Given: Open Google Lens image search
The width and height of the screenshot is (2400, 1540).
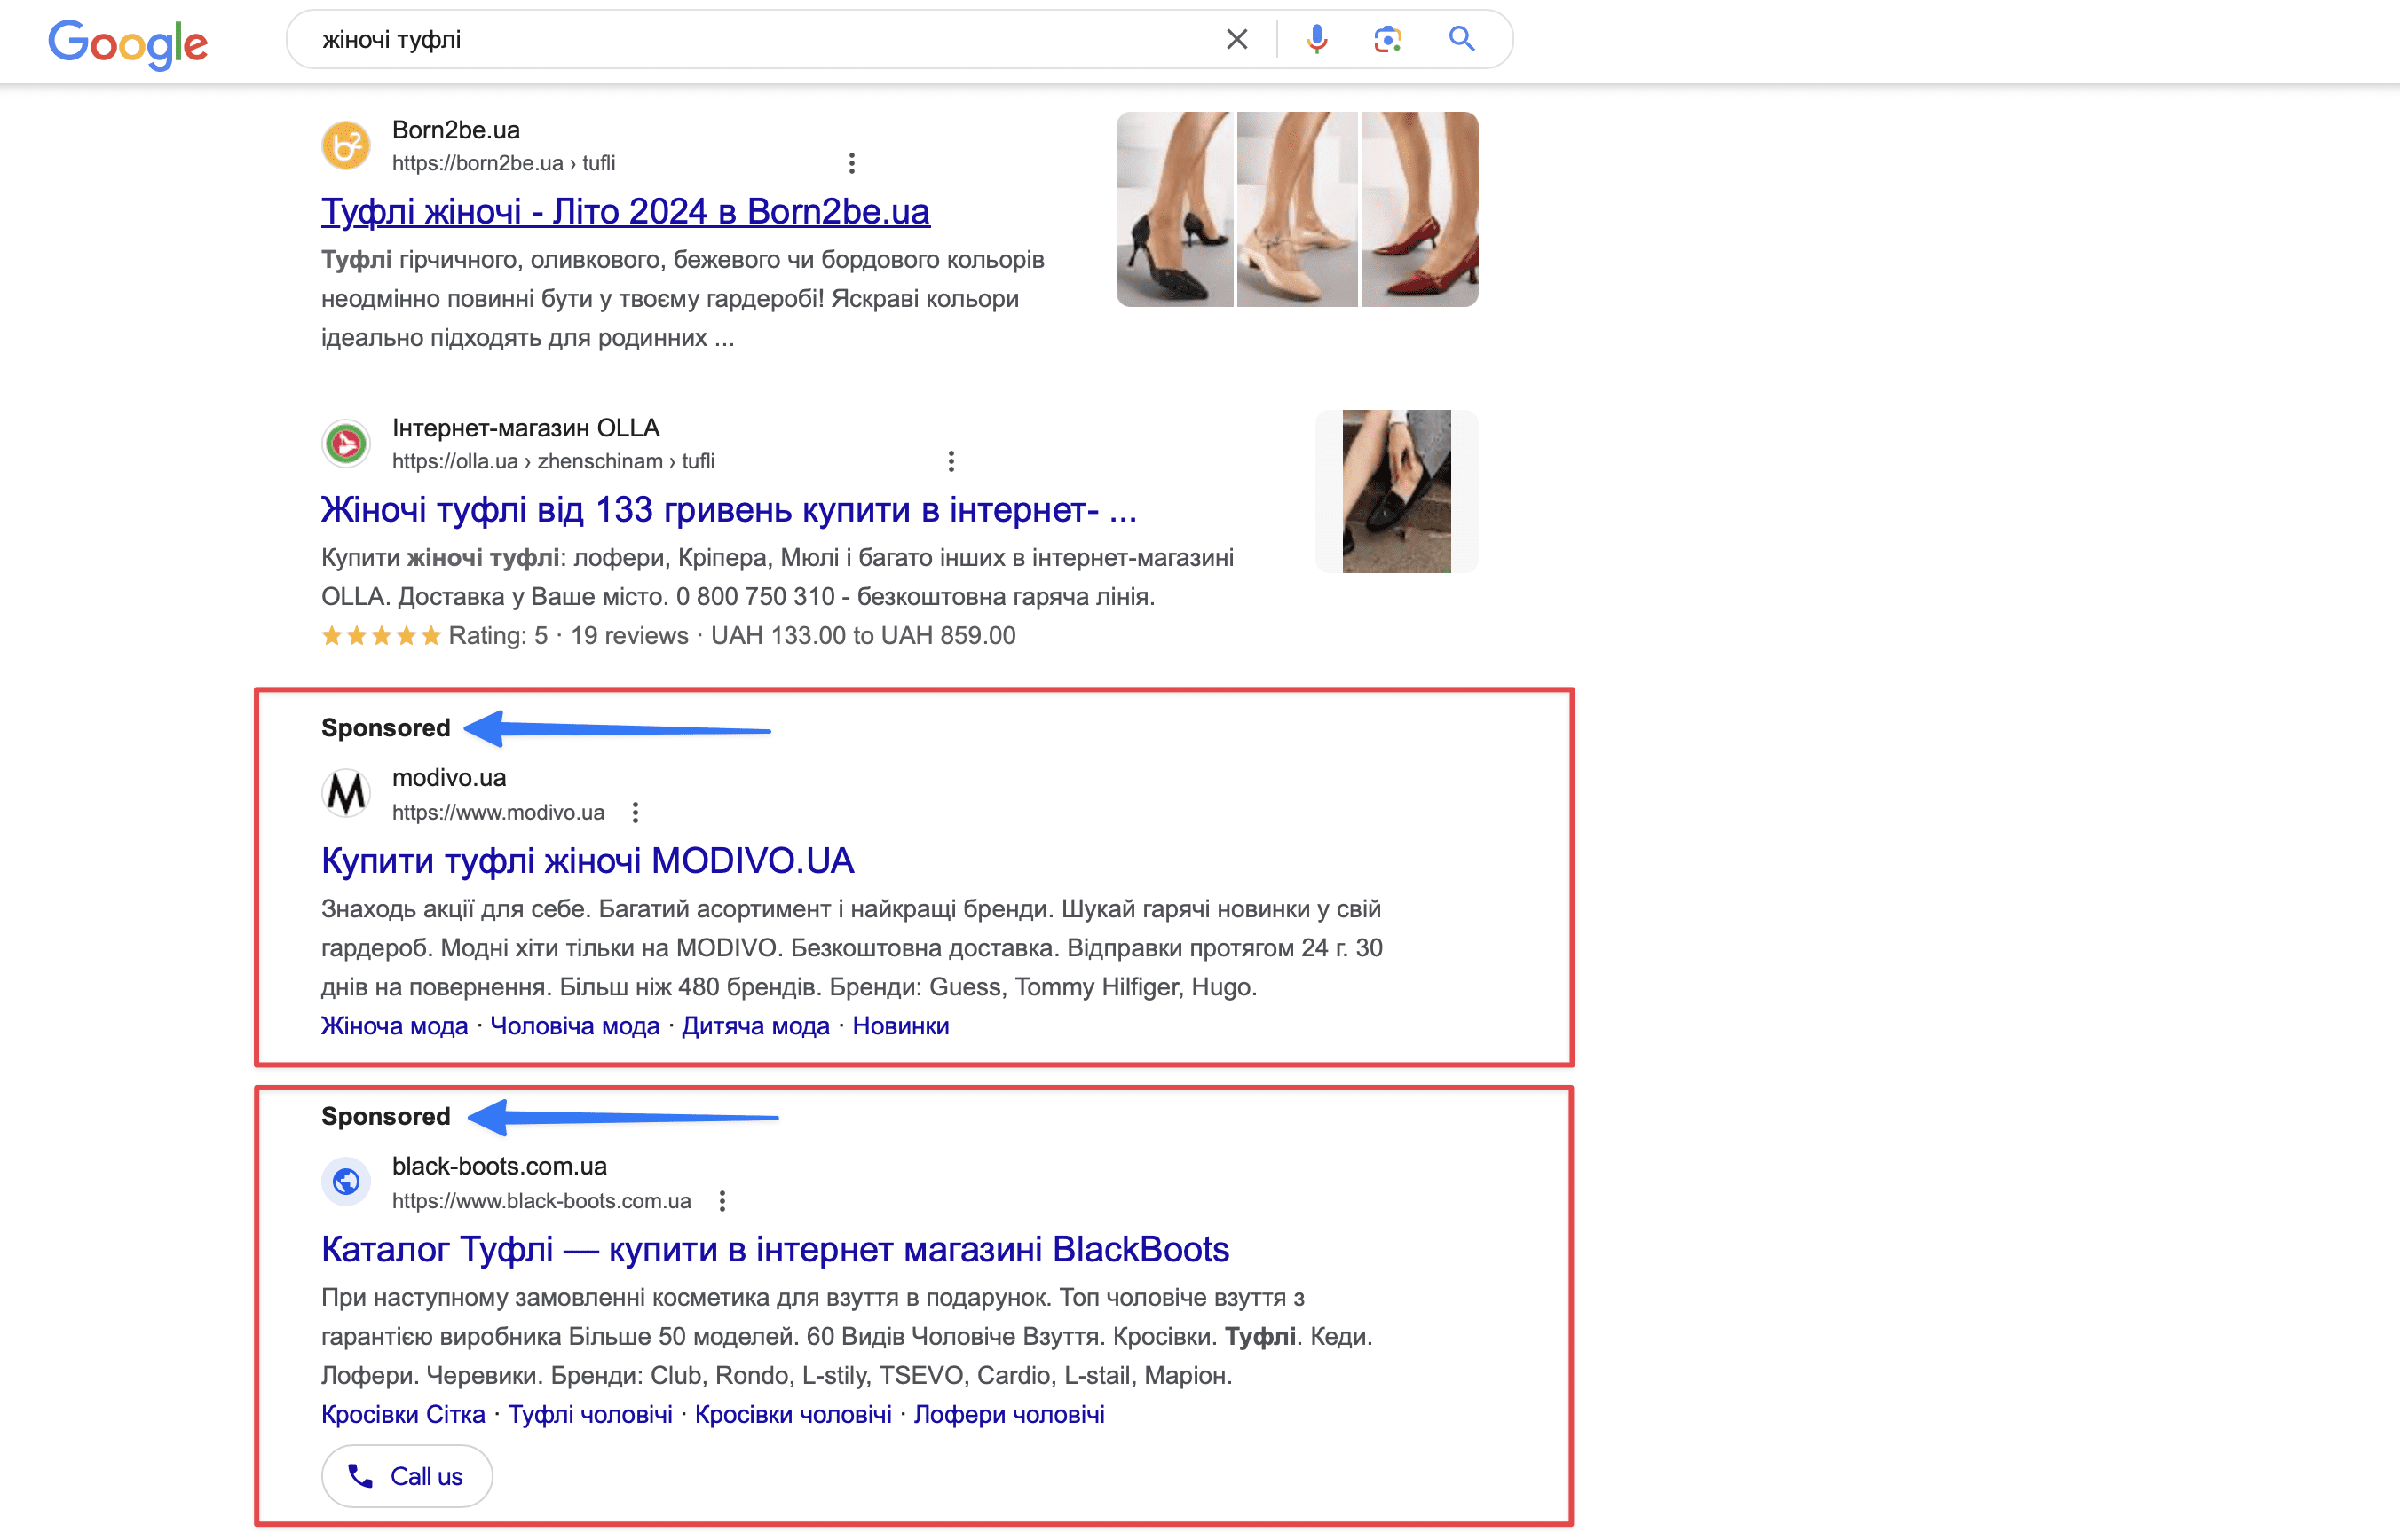Looking at the screenshot, I should click(1387, 39).
